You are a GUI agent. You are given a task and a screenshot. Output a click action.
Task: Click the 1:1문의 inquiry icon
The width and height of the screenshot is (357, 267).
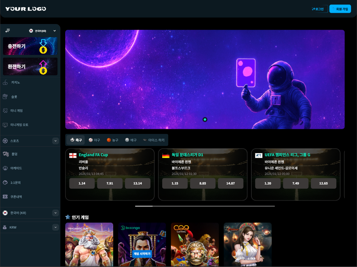point(5,182)
